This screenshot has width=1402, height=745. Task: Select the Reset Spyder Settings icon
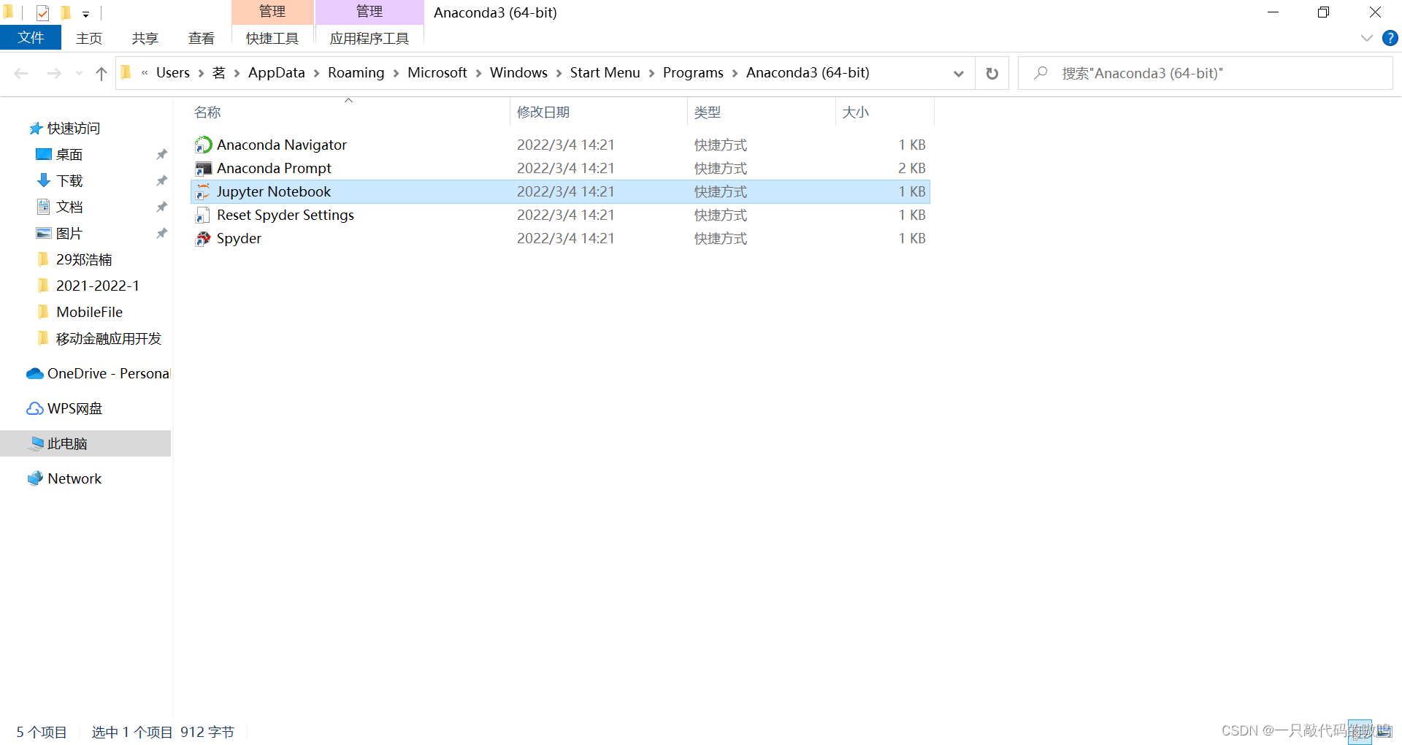[203, 215]
